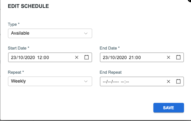Click the End Repeat field label
The width and height of the screenshot is (191, 121).
(111, 72)
